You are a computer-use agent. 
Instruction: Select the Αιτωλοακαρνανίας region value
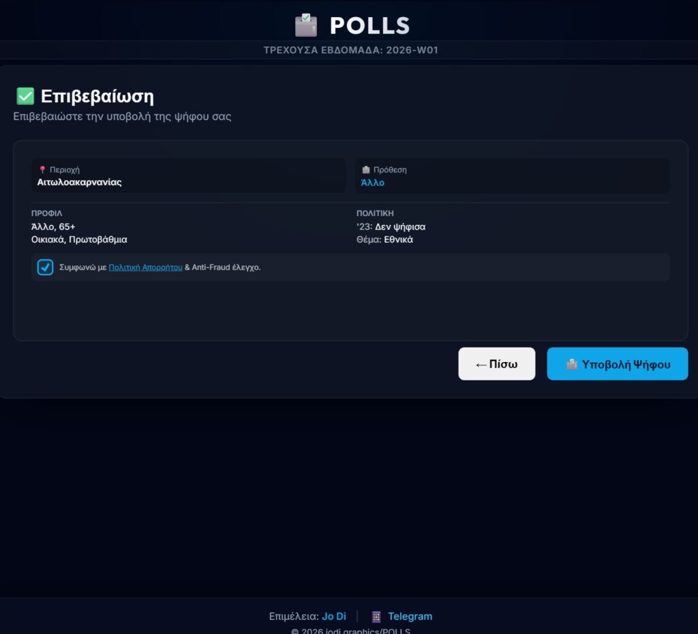(80, 182)
